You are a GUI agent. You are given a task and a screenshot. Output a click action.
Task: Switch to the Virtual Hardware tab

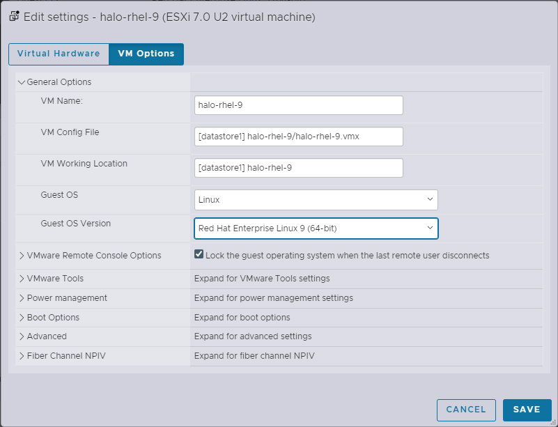59,54
